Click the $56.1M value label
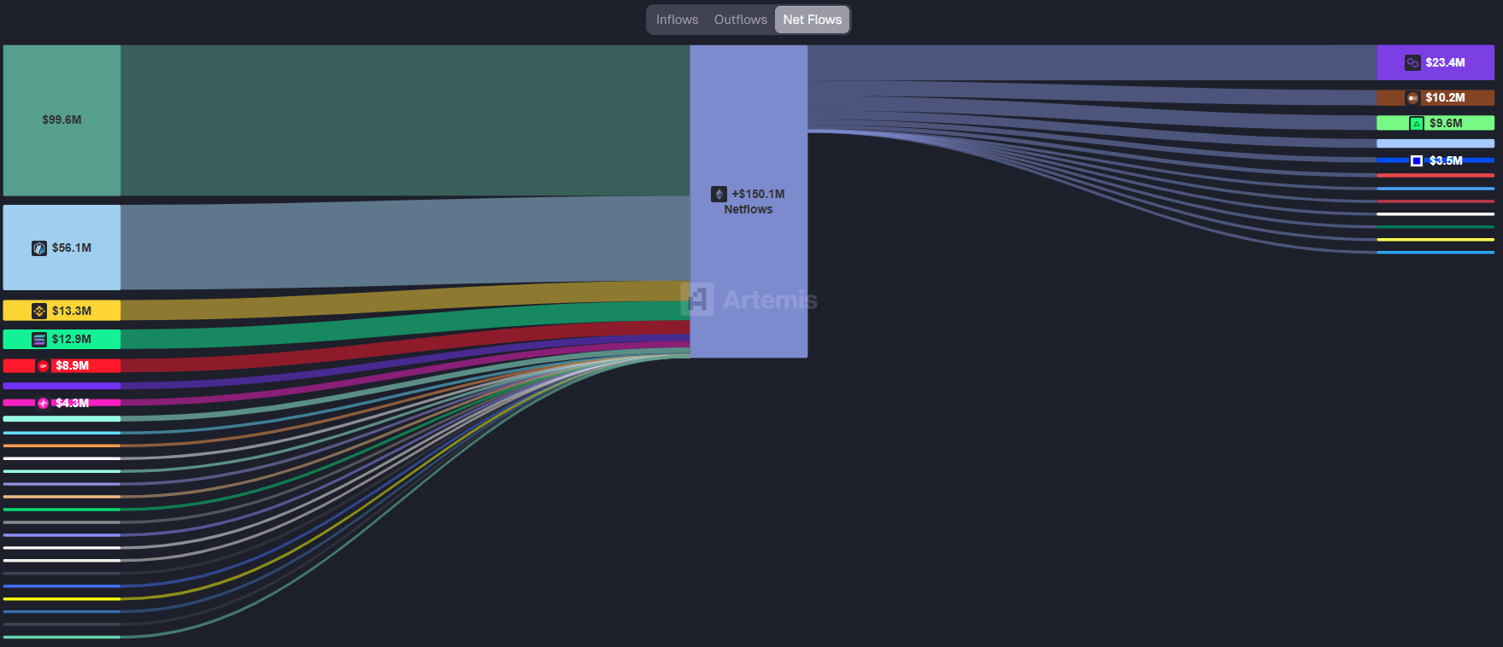 (x=72, y=248)
